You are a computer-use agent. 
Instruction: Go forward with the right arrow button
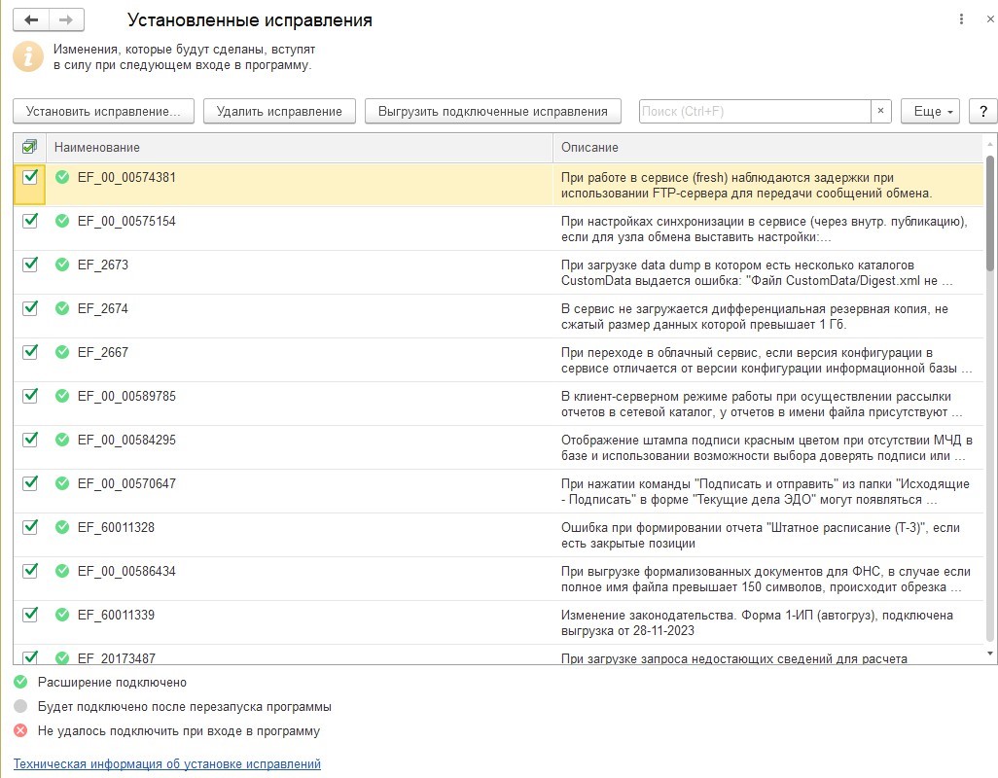pyautogui.click(x=66, y=20)
